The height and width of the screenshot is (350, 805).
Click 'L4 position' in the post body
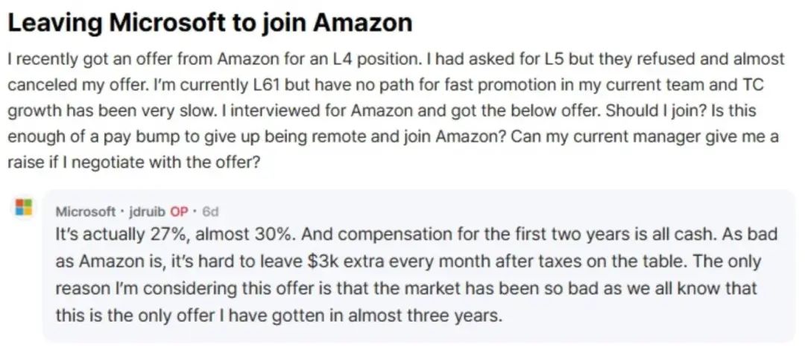pyautogui.click(x=362, y=60)
